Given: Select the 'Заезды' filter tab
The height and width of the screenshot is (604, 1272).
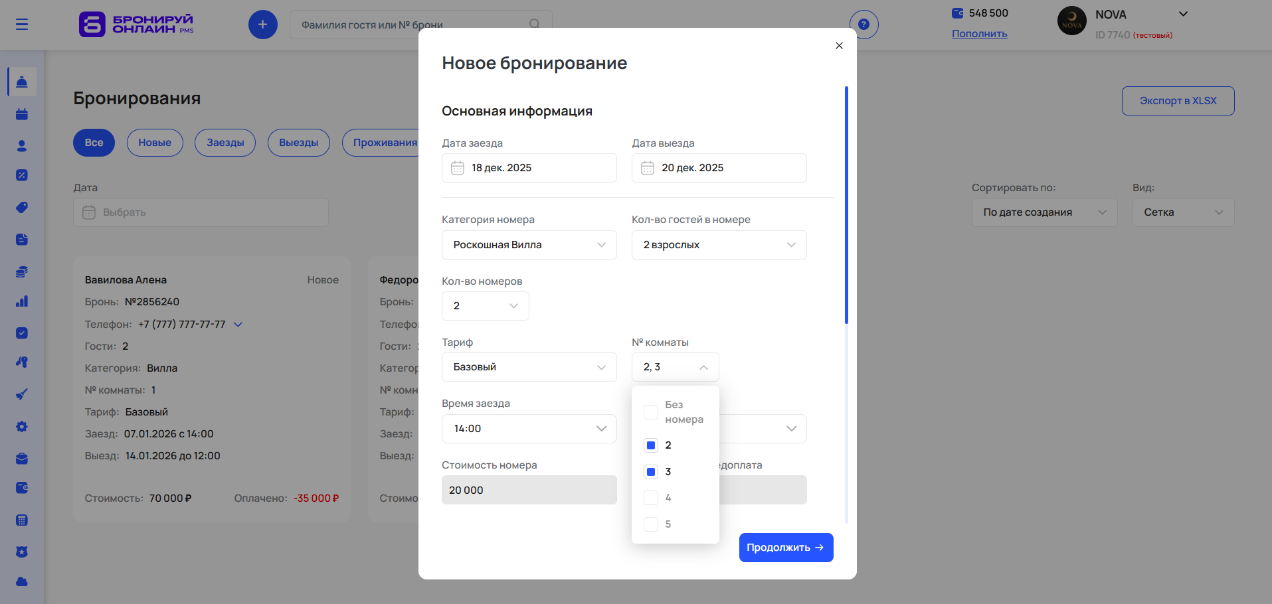Looking at the screenshot, I should coord(225,143).
